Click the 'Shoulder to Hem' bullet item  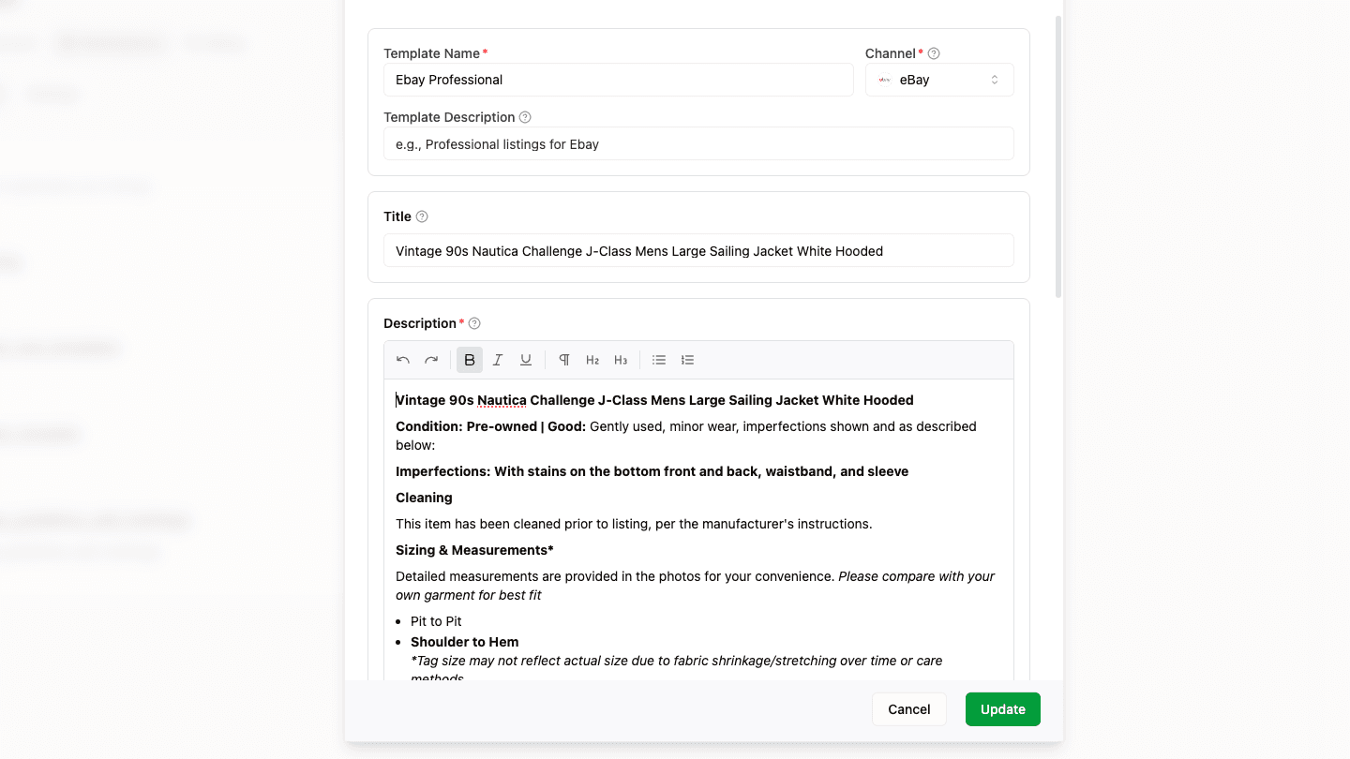464,642
